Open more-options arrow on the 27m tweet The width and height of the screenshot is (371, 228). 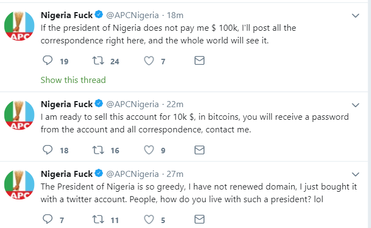pyautogui.click(x=356, y=174)
